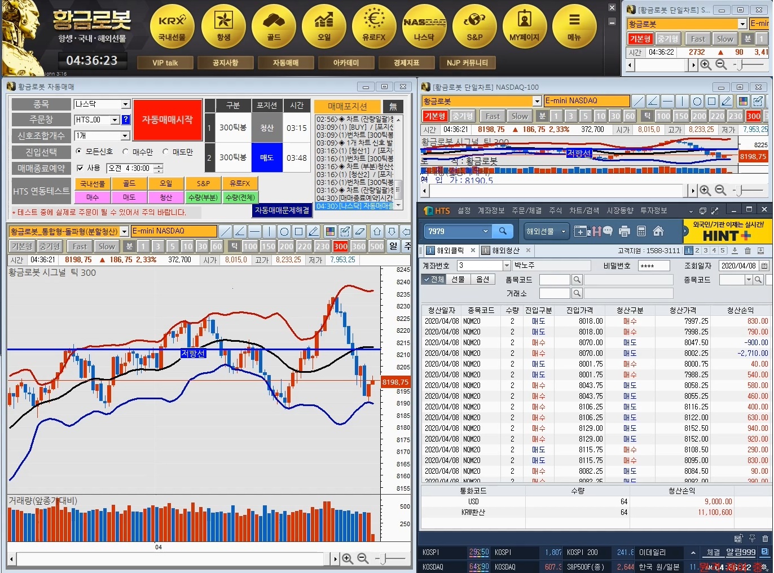Zoom out on main chart with magnifier minus
Viewport: 774px width, 573px height.
pos(363,558)
